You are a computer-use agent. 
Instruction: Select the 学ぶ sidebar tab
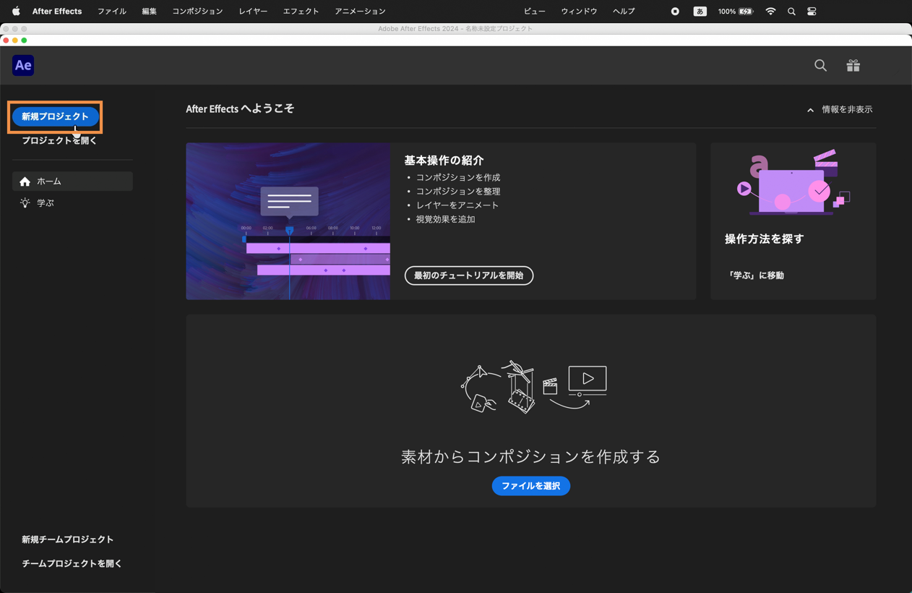tap(72, 203)
